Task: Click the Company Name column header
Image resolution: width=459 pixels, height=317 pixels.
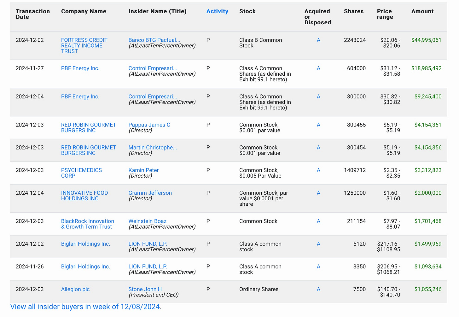Action: point(84,11)
